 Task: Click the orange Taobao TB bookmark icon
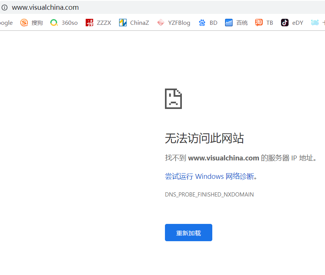[x=259, y=23]
